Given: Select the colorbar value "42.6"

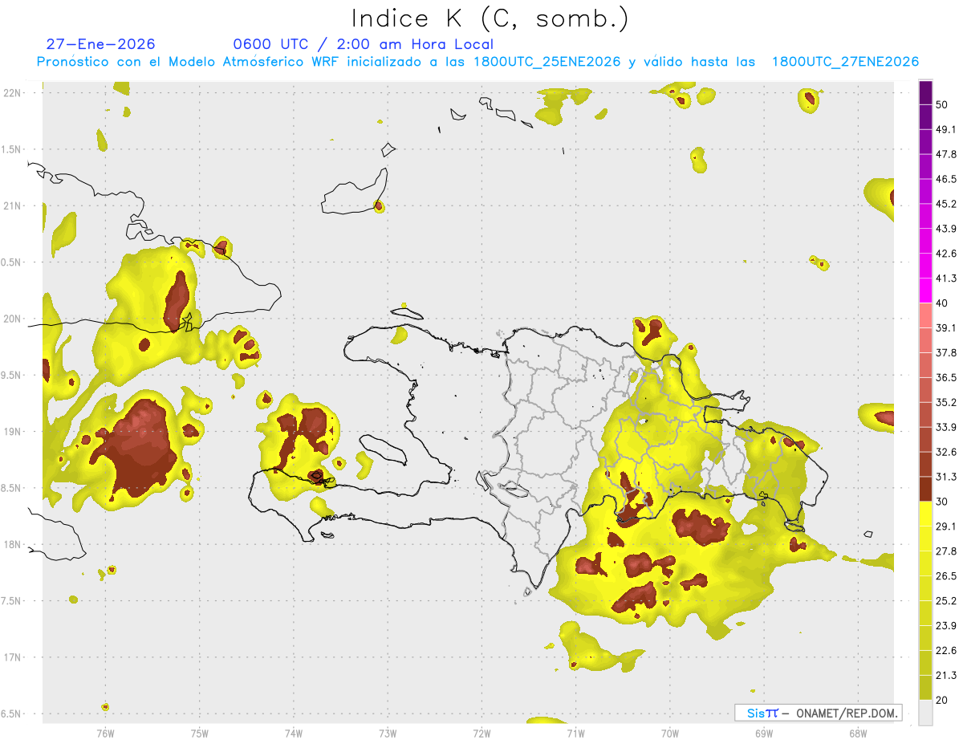Looking at the screenshot, I should pyautogui.click(x=946, y=254).
